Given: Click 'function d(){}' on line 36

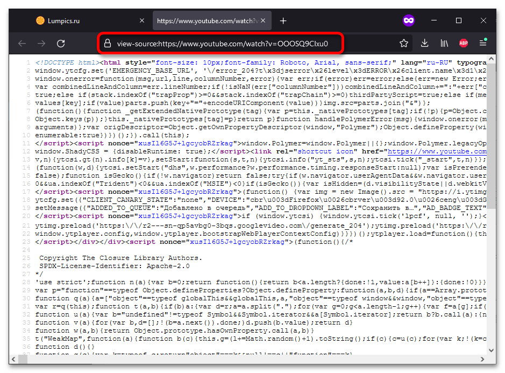Looking at the screenshot, I should coord(65,347).
